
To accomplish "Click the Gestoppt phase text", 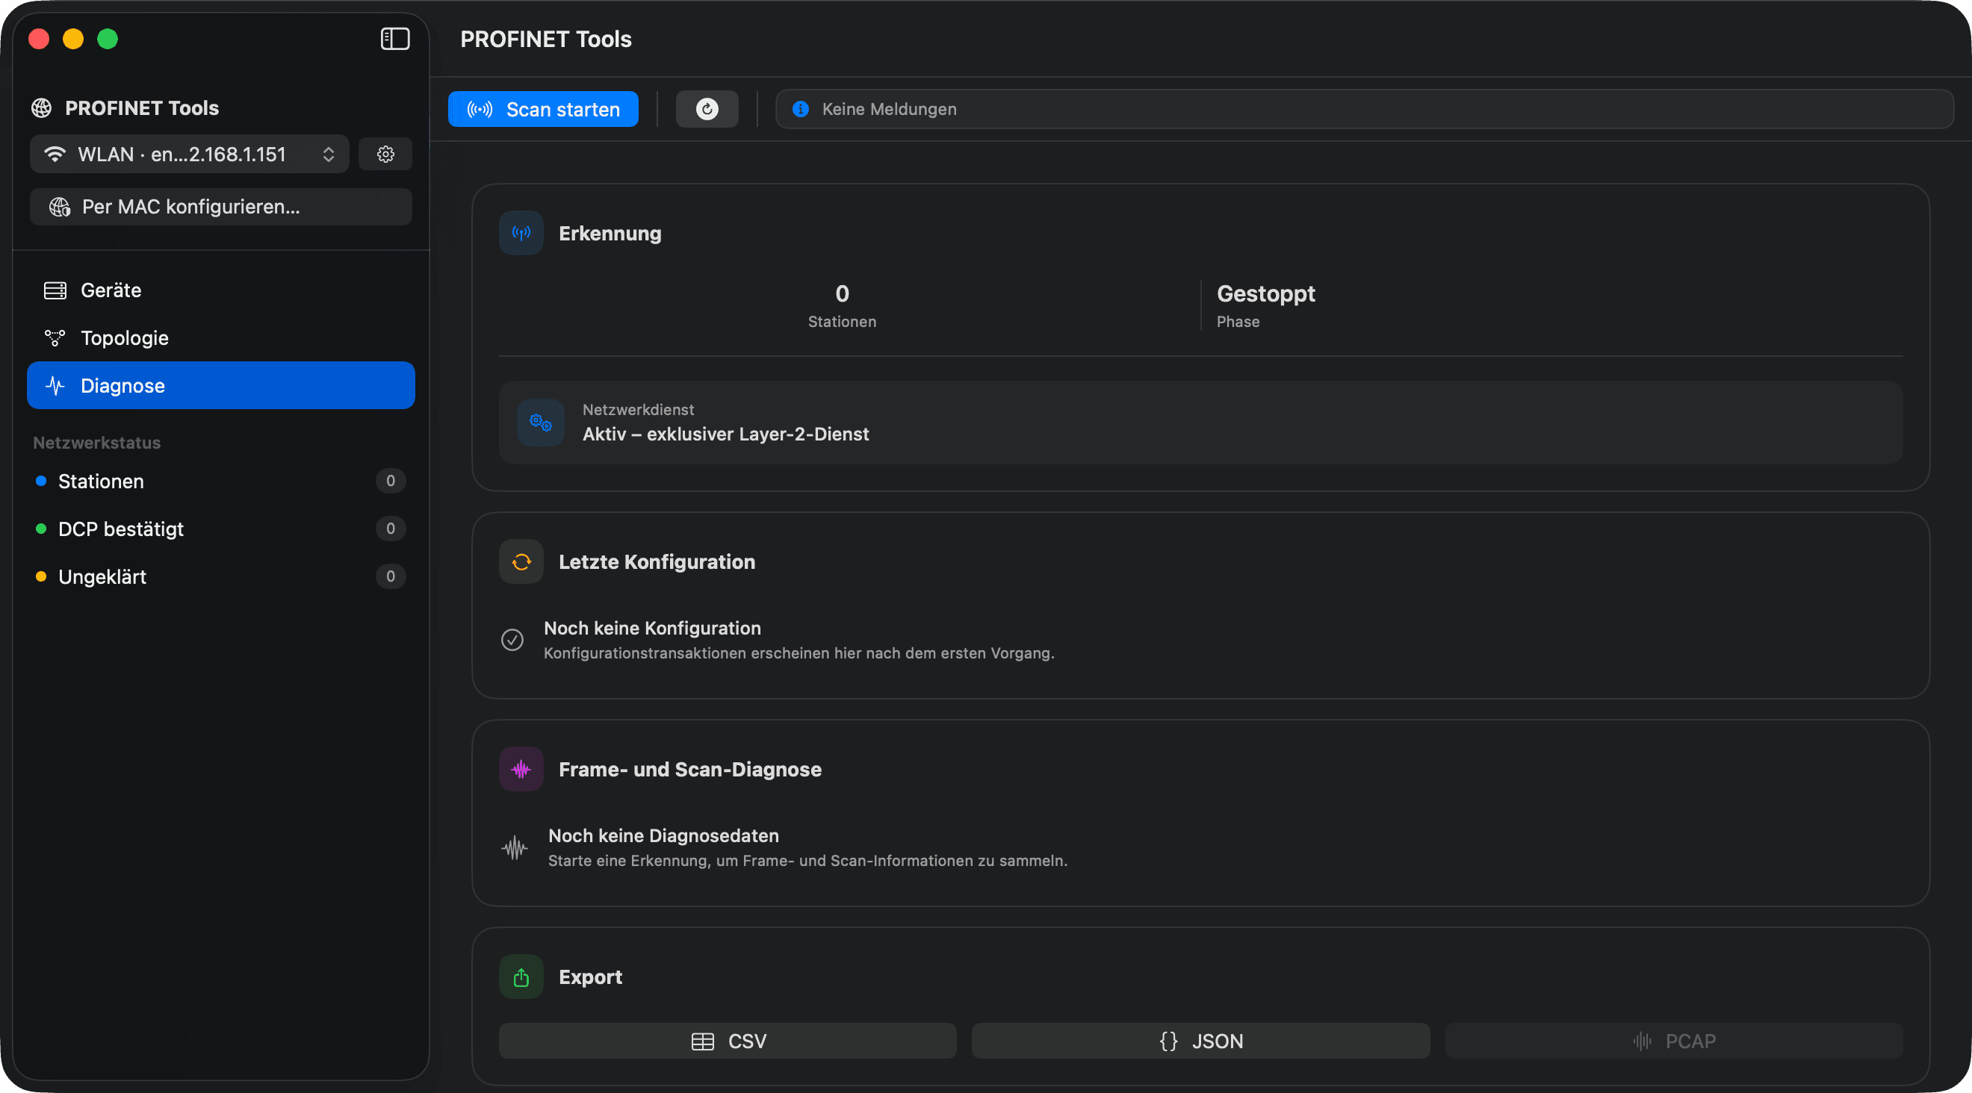I will click(x=1265, y=293).
